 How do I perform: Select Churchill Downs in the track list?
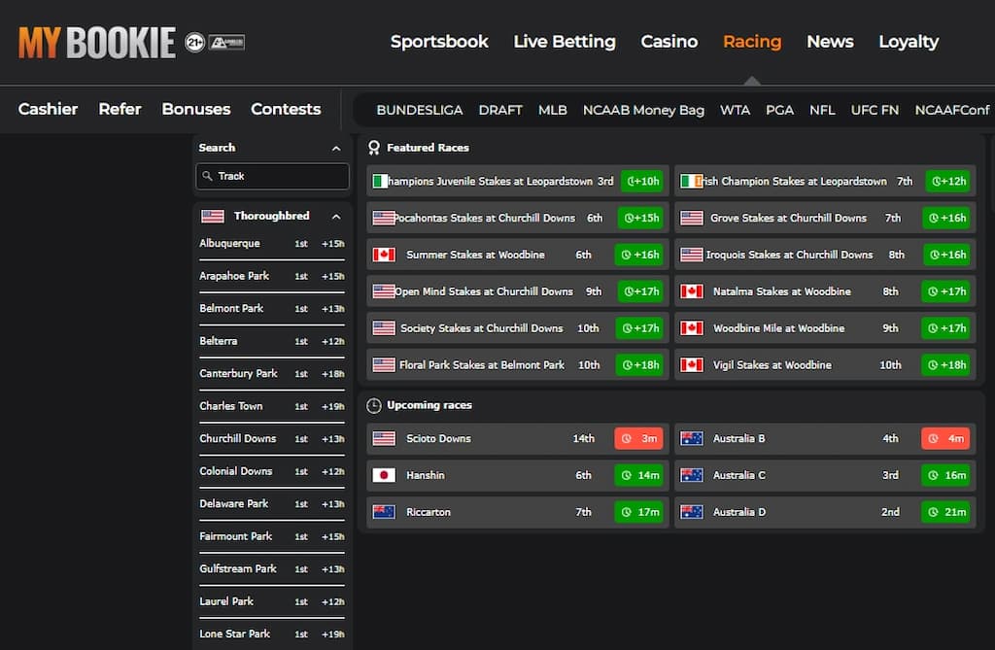pyautogui.click(x=238, y=438)
